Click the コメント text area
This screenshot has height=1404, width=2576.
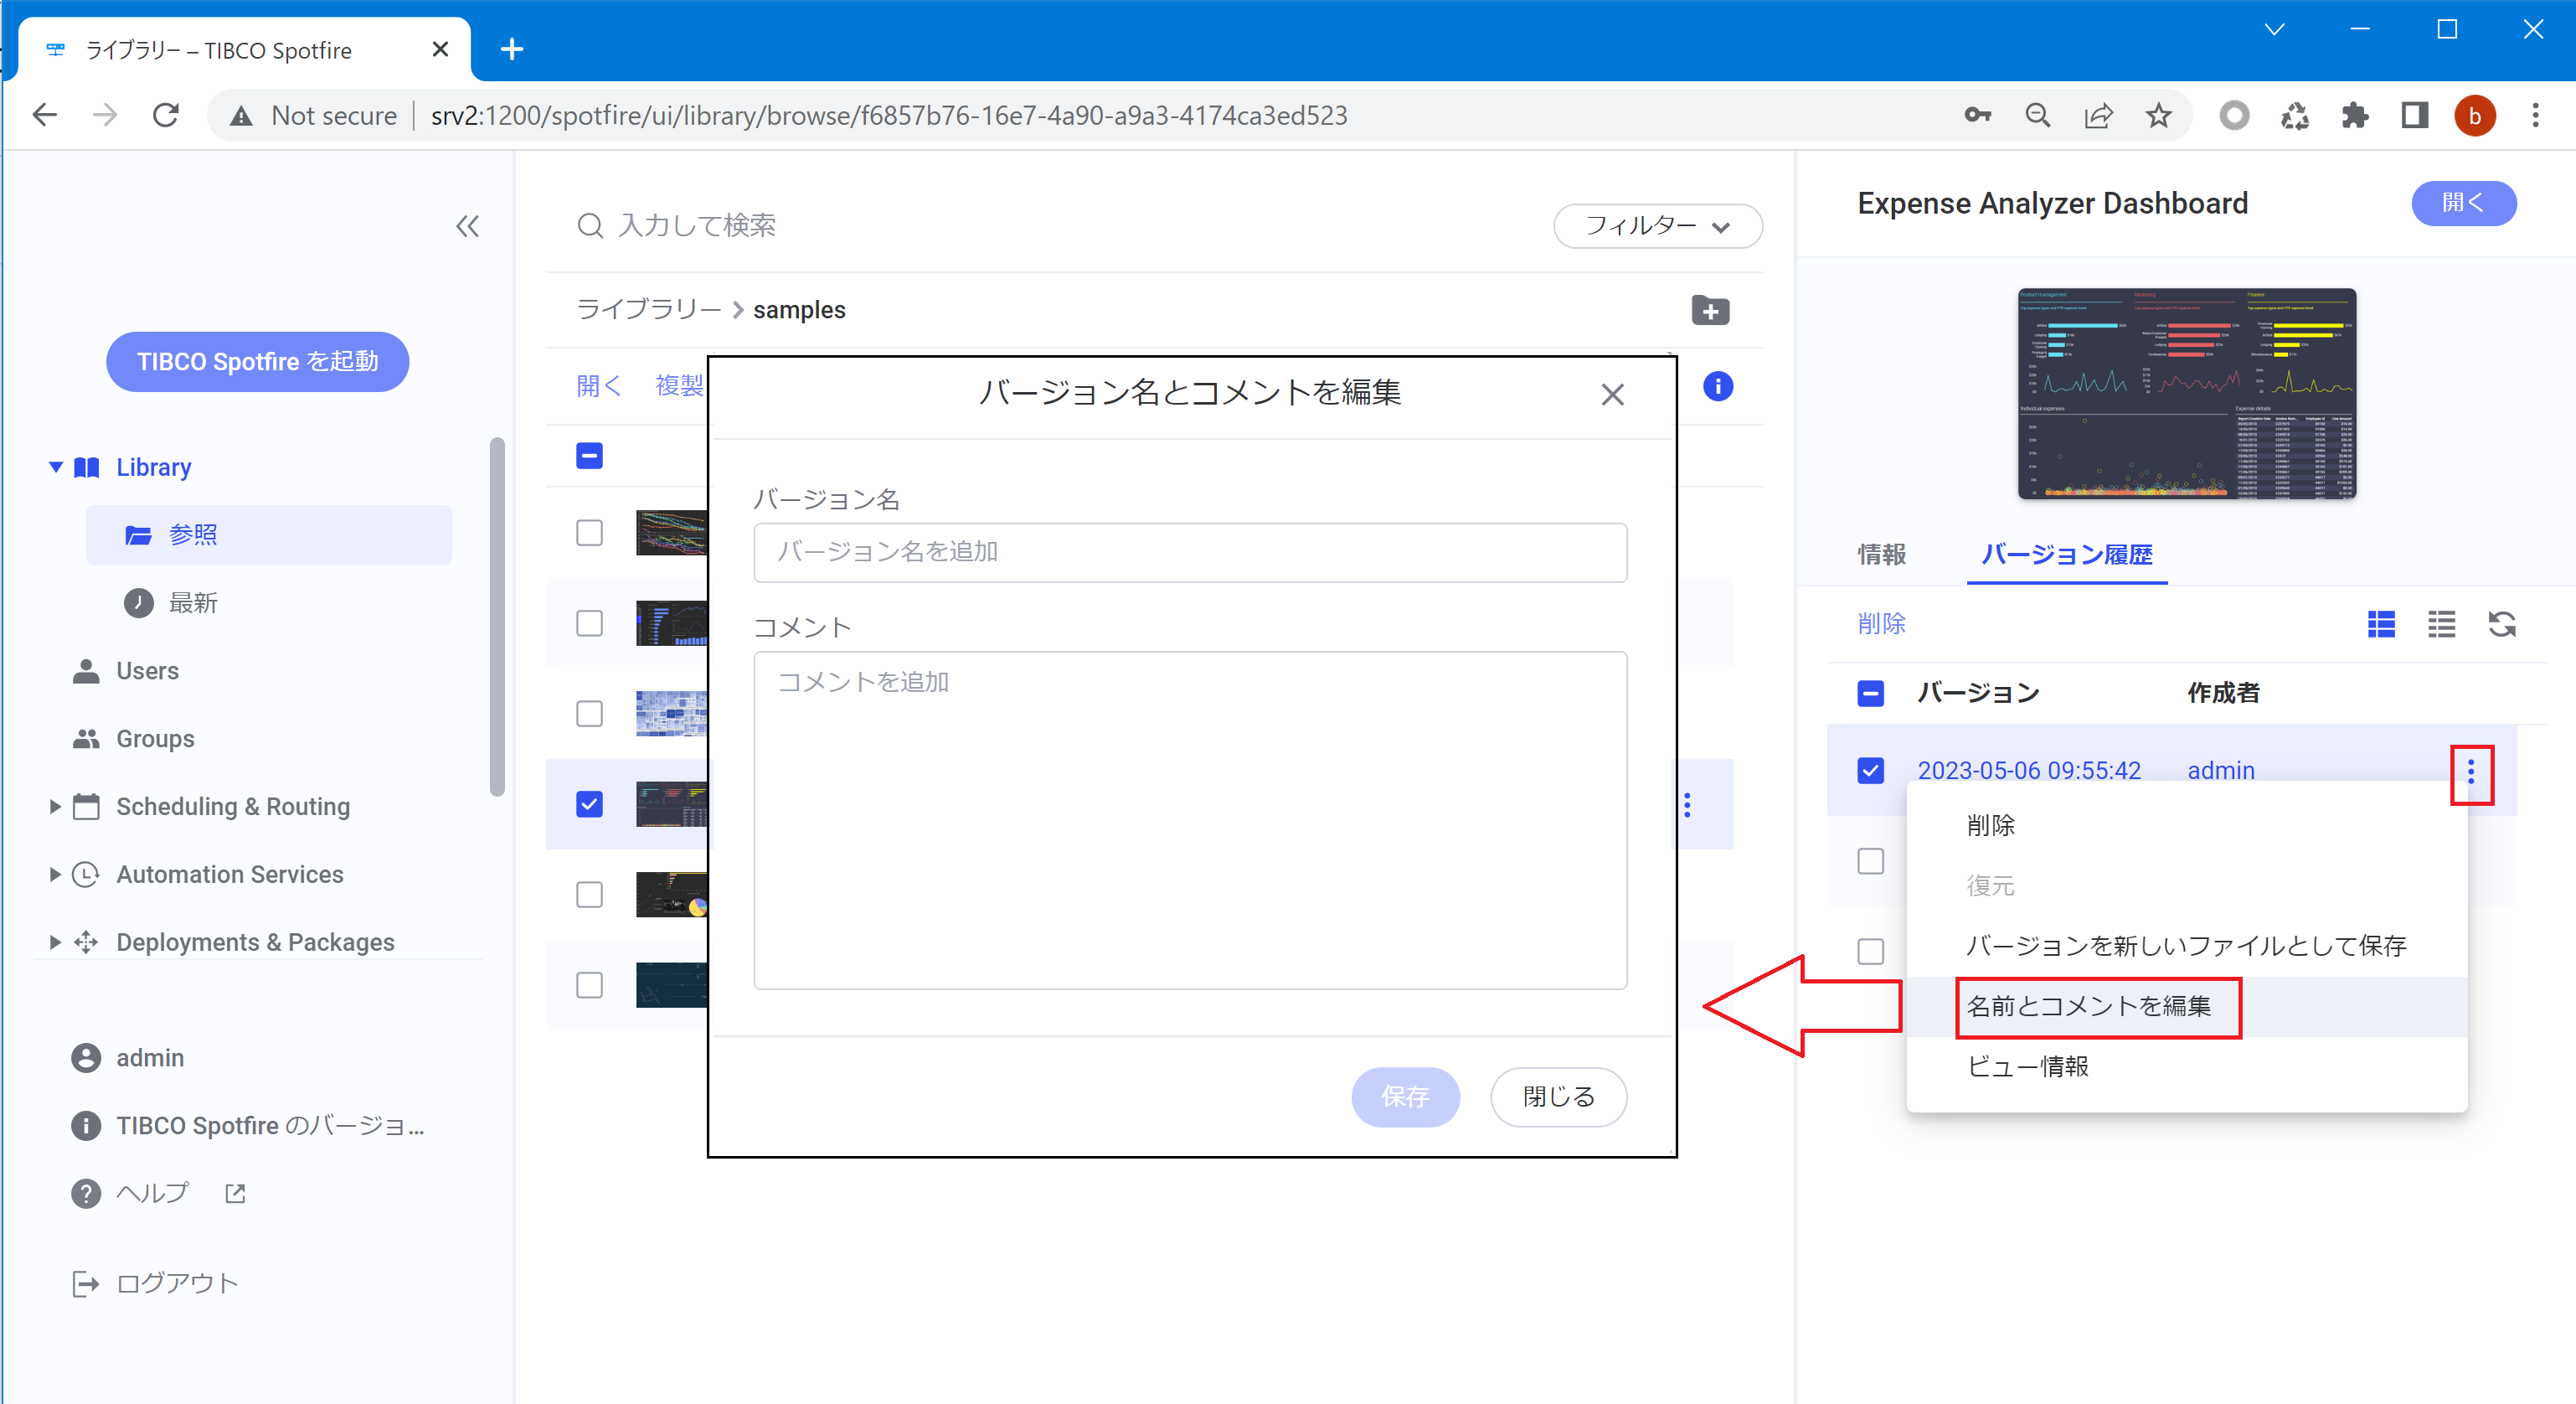tap(1189, 820)
